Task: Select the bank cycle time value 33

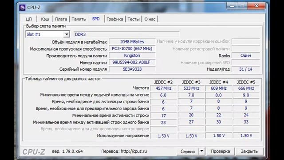Action: coord(246,122)
